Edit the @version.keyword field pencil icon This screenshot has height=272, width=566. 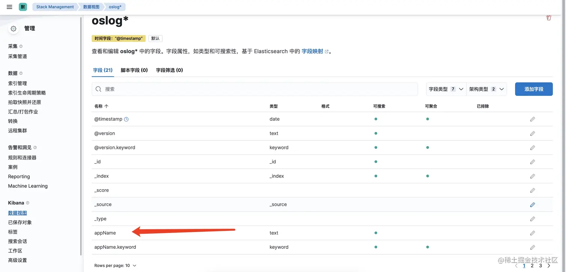pyautogui.click(x=532, y=148)
